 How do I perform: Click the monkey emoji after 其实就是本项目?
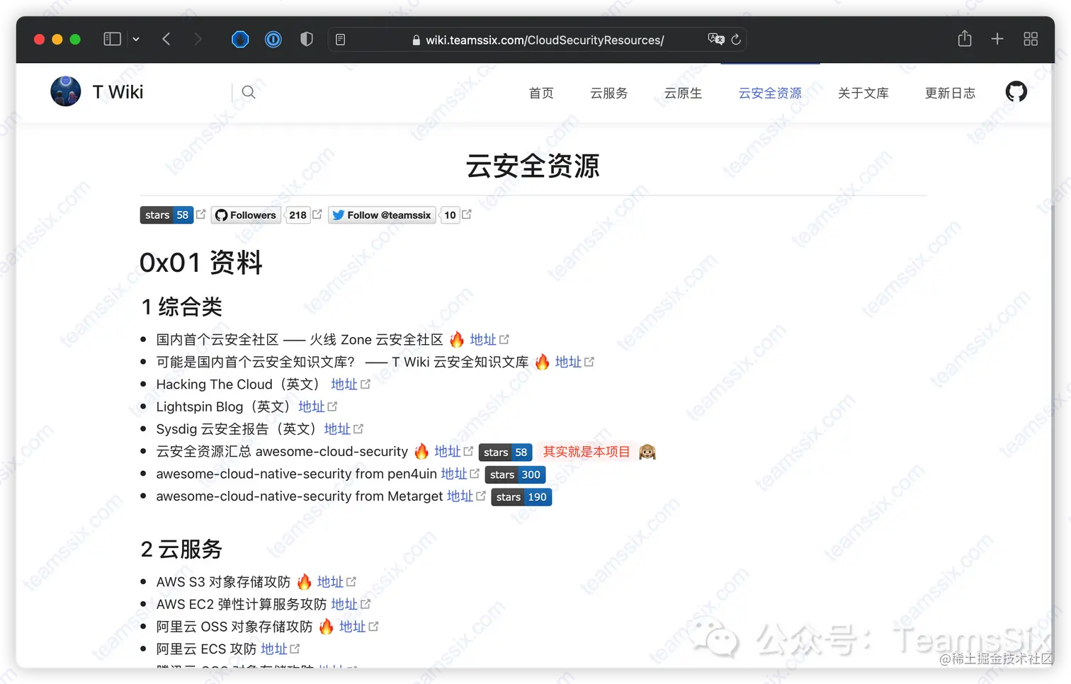tap(647, 452)
